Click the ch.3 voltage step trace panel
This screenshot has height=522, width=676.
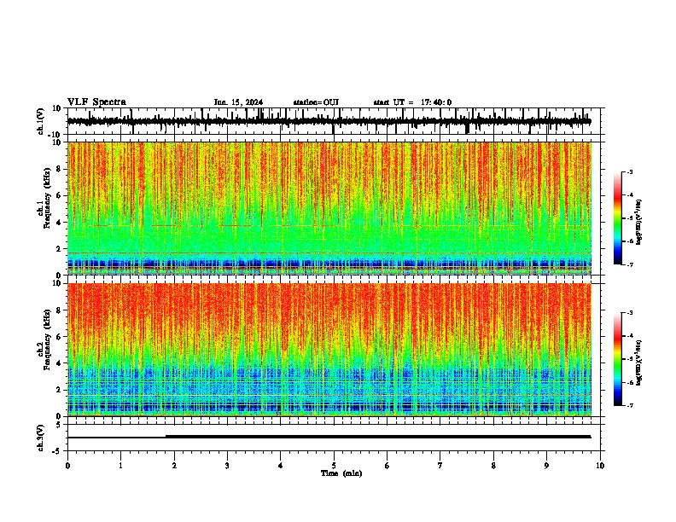(x=335, y=438)
